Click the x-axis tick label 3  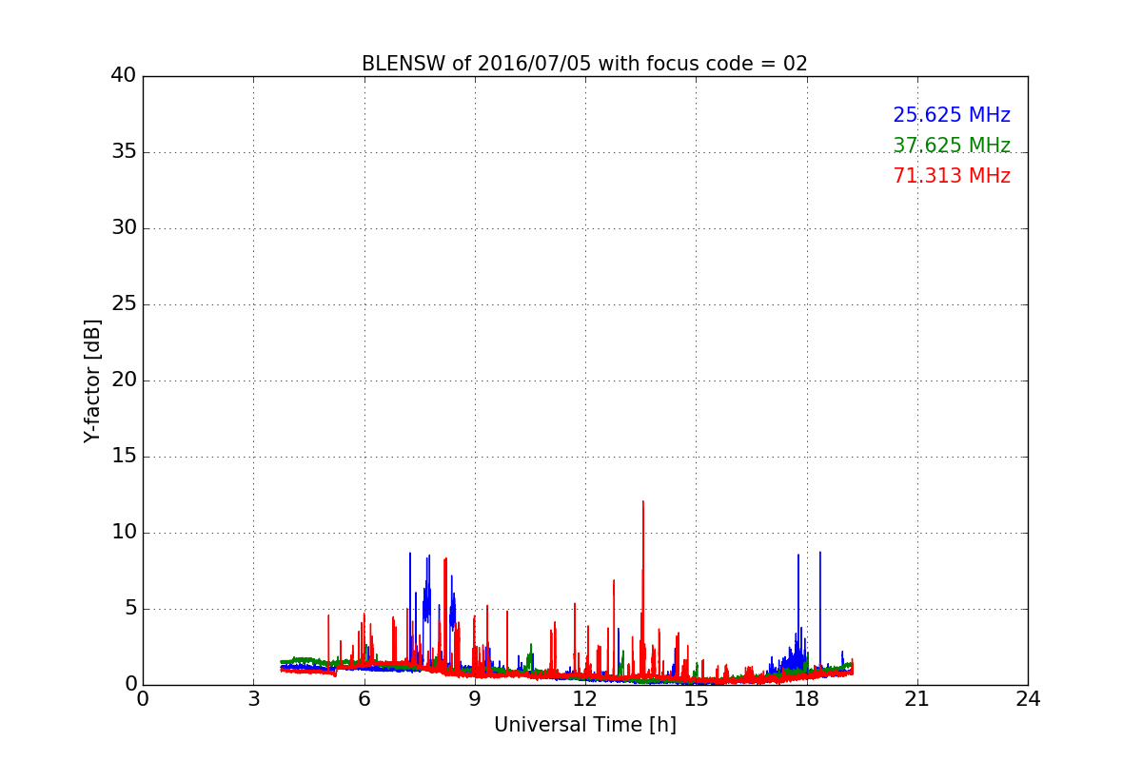253,699
